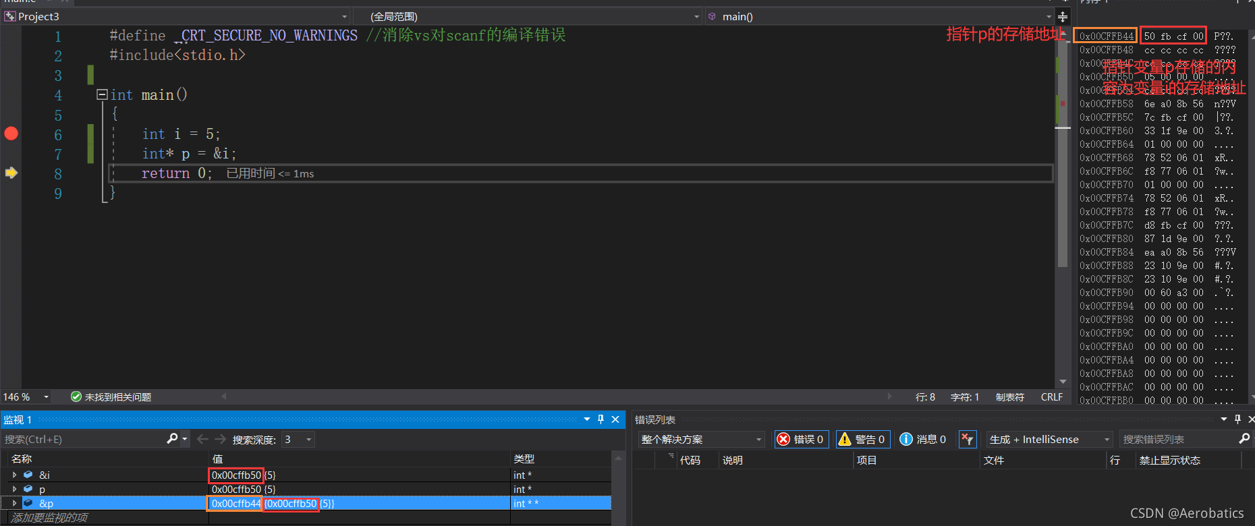Click the code line 'int* p = &i;'
The width and height of the screenshot is (1255, 526).
(x=189, y=154)
